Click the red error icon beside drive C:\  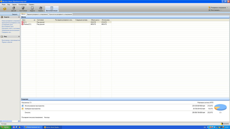22,22
